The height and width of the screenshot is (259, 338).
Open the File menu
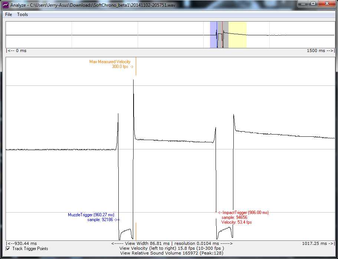9,14
